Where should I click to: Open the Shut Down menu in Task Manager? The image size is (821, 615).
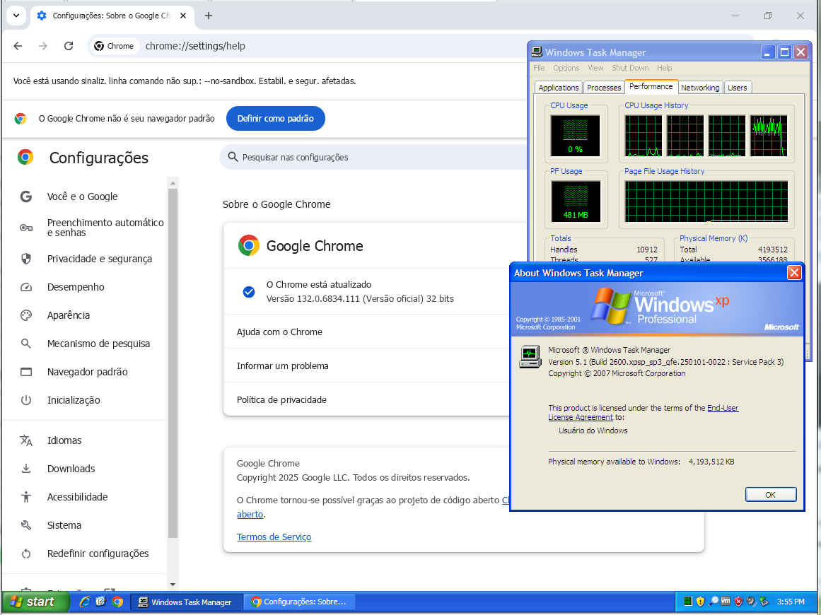click(x=630, y=68)
